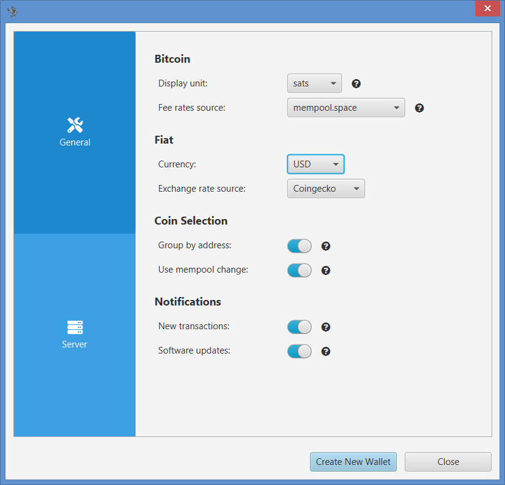Disable New transactions notifications

(x=299, y=327)
